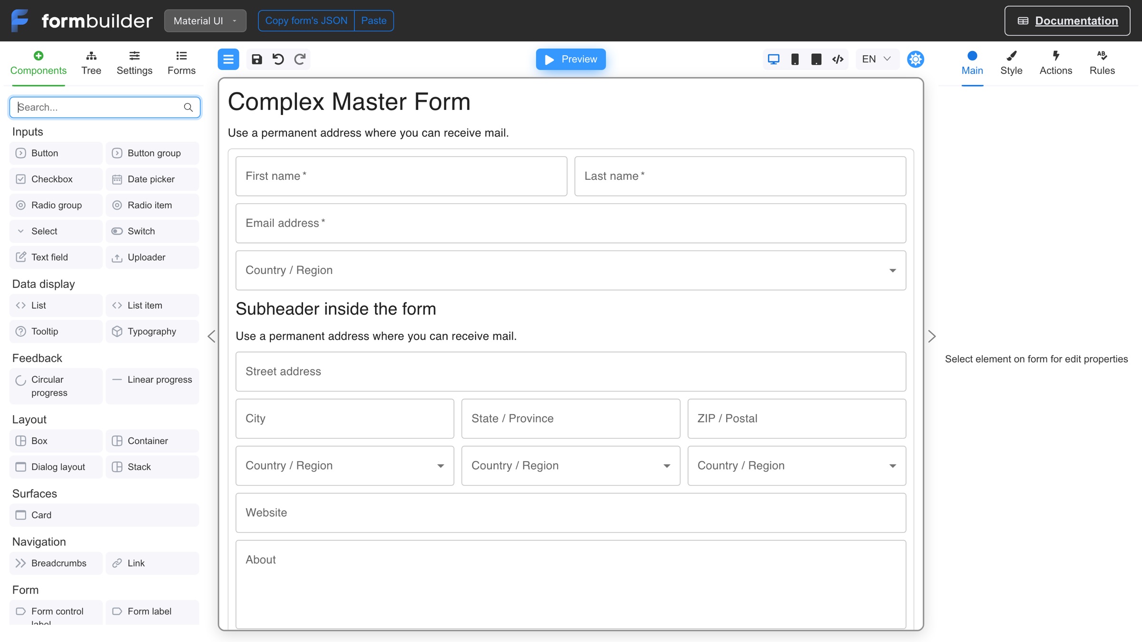Open the blue gear settings icon
This screenshot has width=1142, height=642.
coord(916,59)
